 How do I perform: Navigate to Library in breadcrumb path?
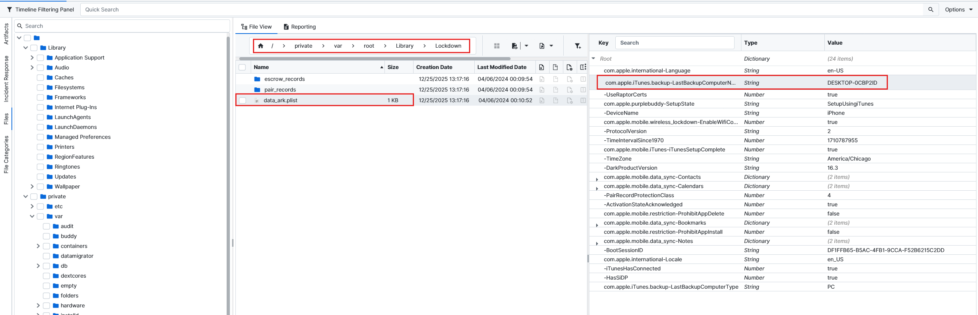[404, 46]
